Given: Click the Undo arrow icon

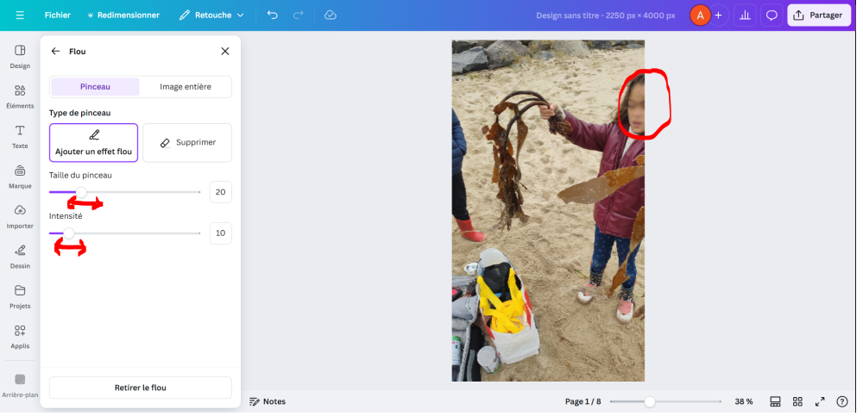Looking at the screenshot, I should click(x=273, y=16).
